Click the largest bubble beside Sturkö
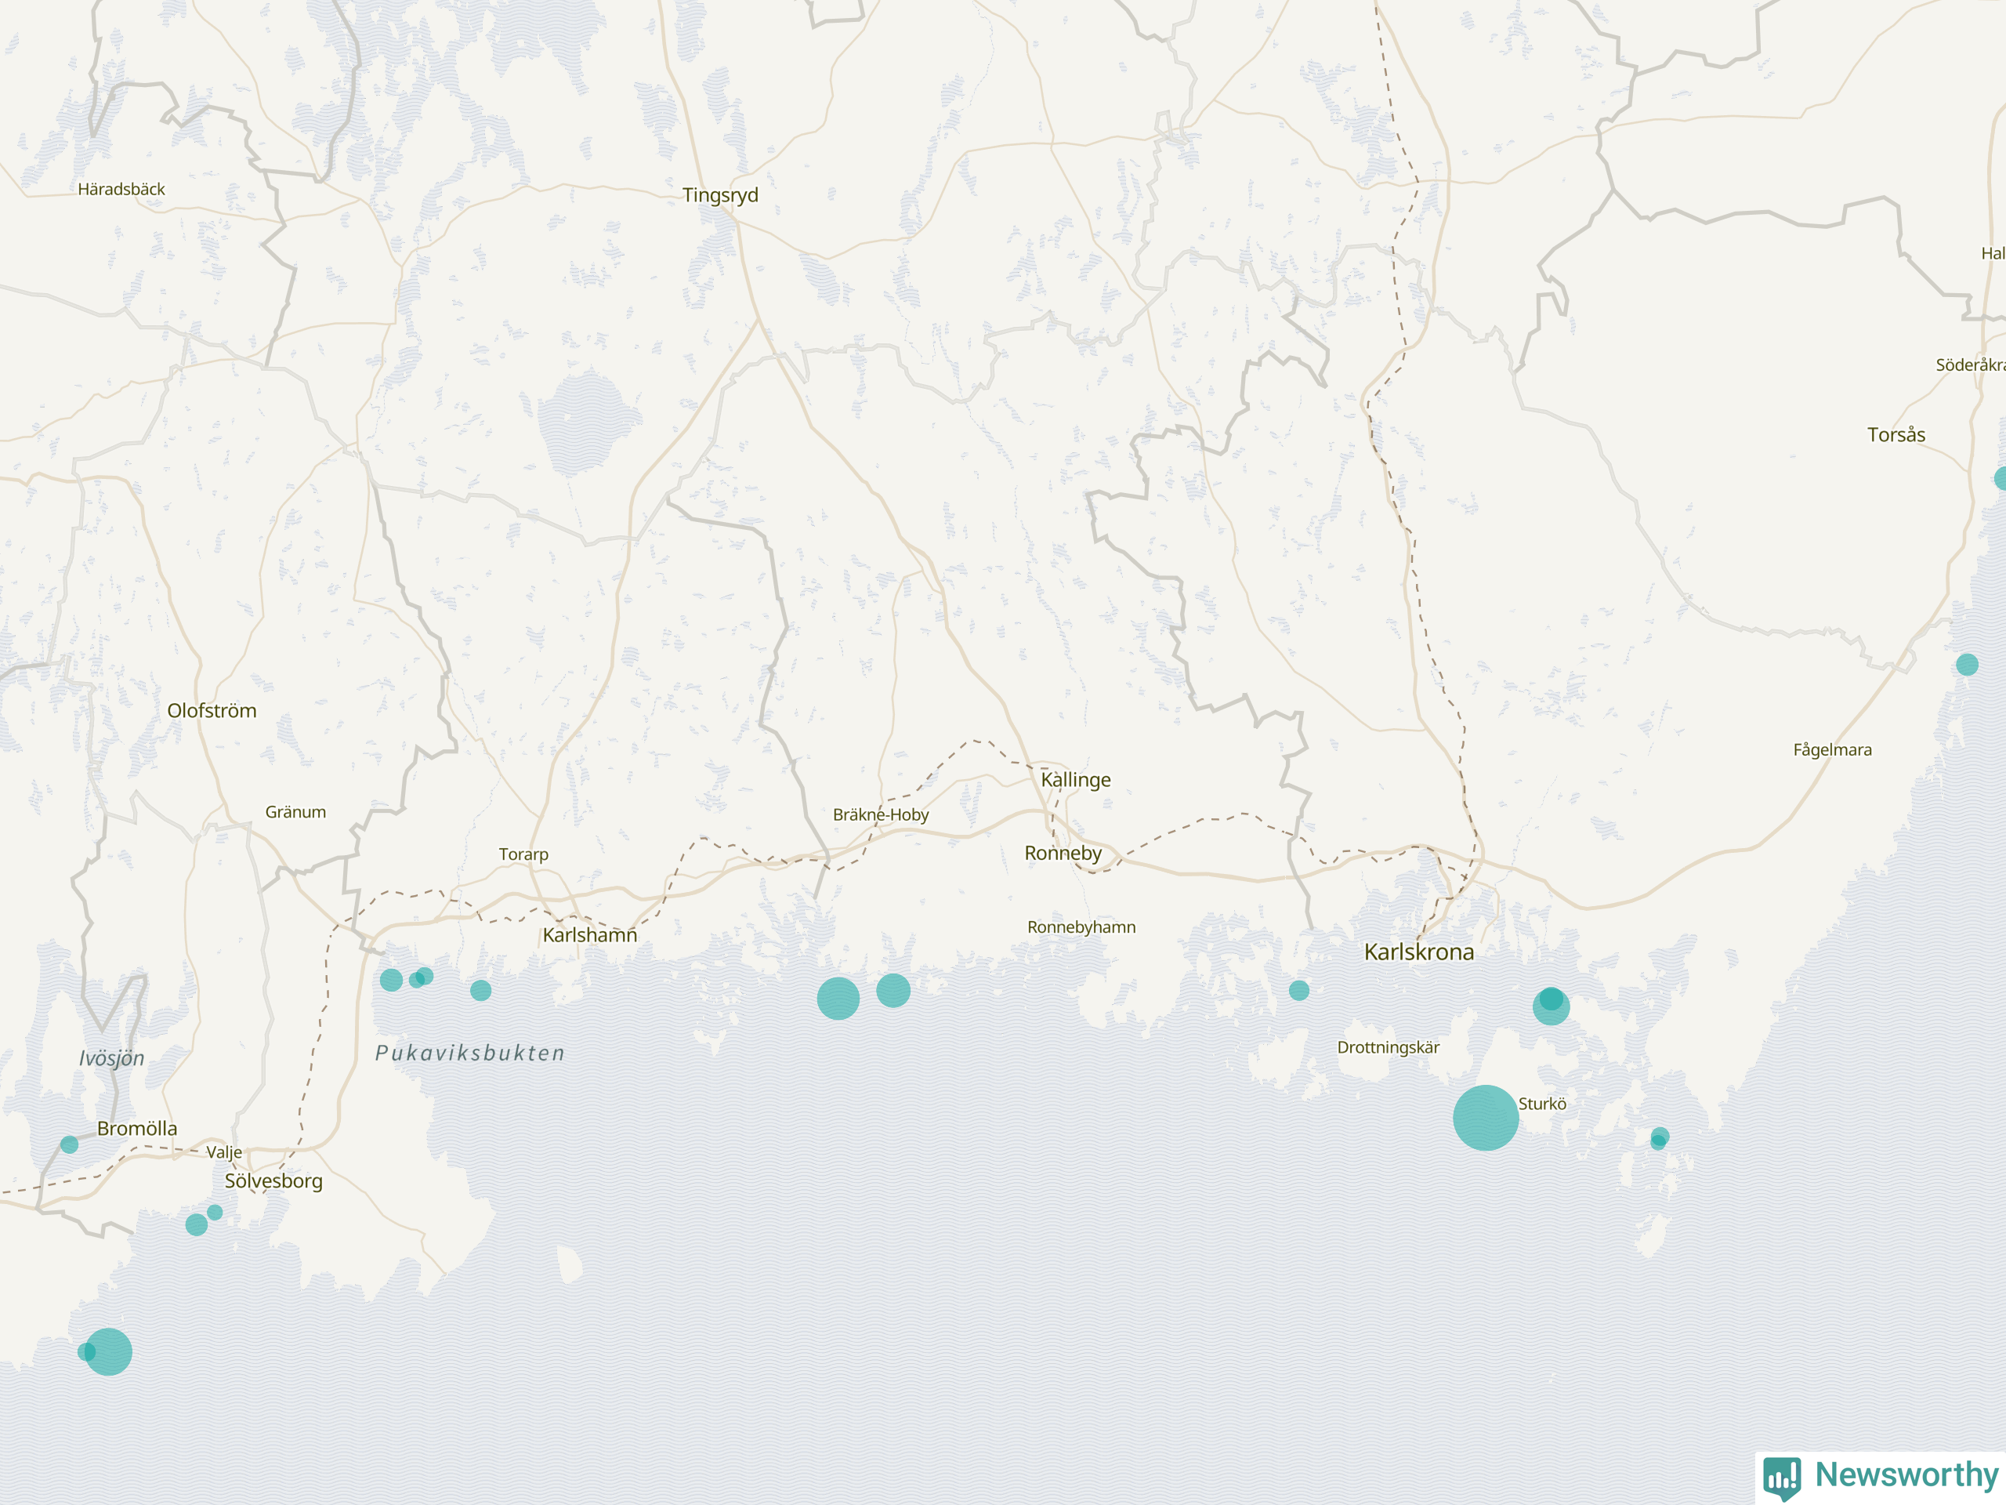The height and width of the screenshot is (1505, 2006). 1486,1118
